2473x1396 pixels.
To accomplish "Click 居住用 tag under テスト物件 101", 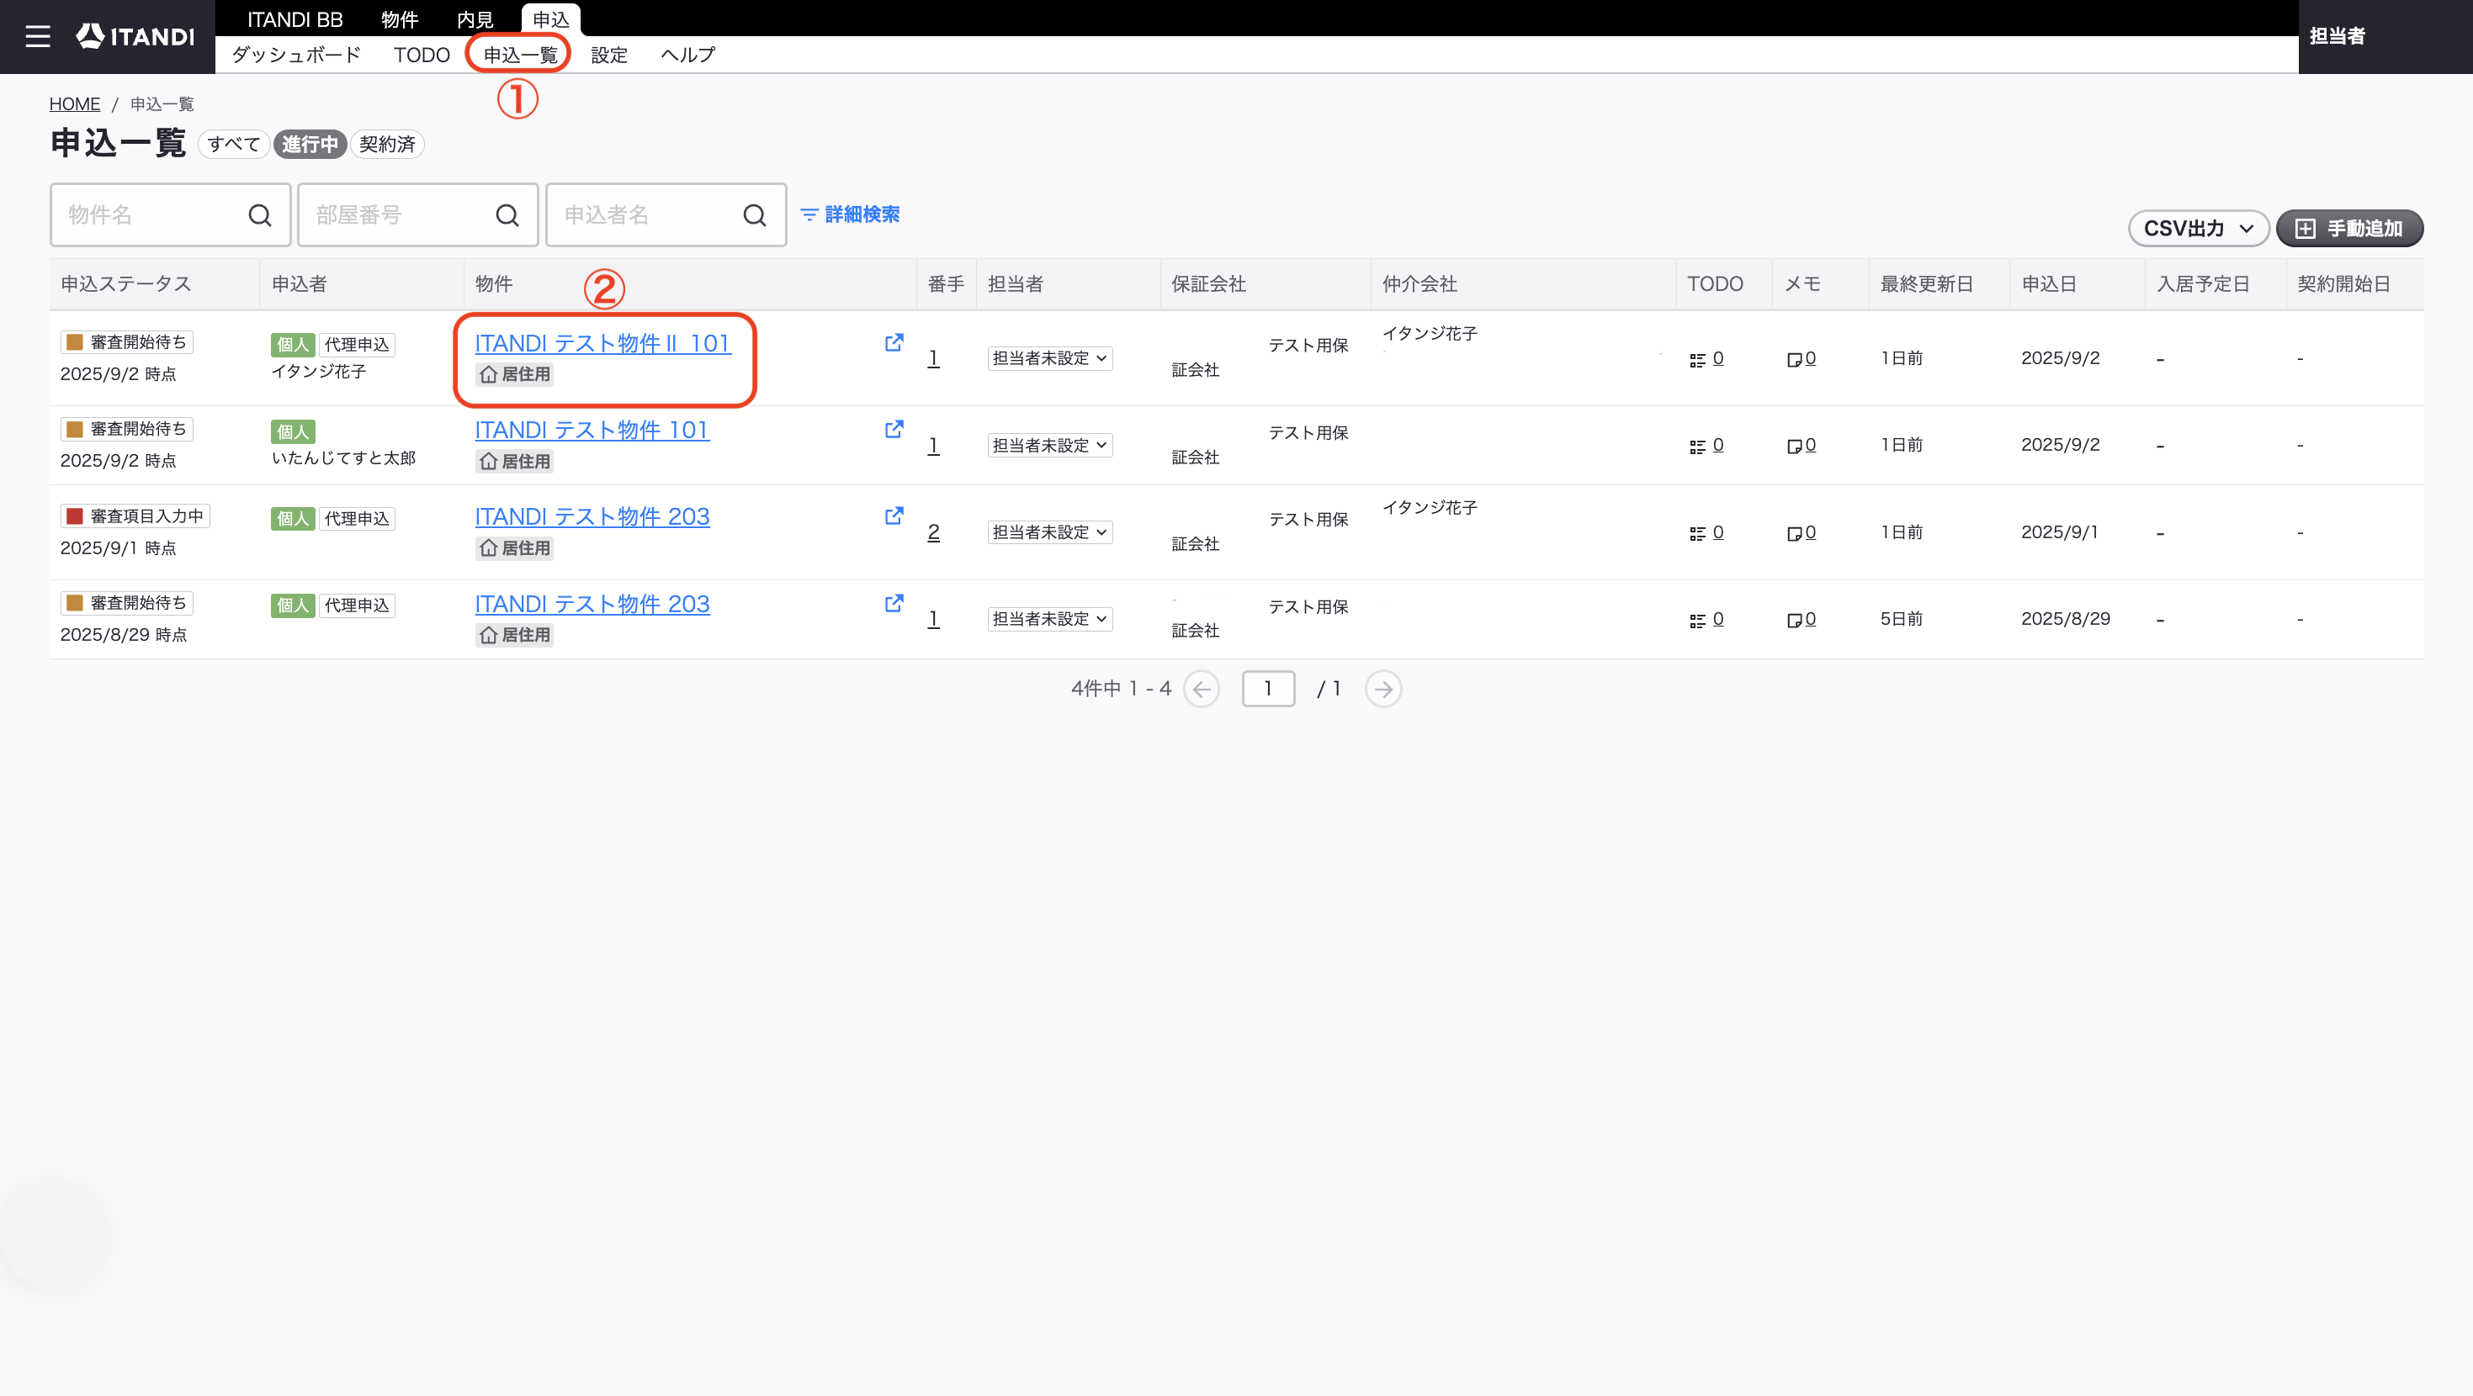I will 515,462.
